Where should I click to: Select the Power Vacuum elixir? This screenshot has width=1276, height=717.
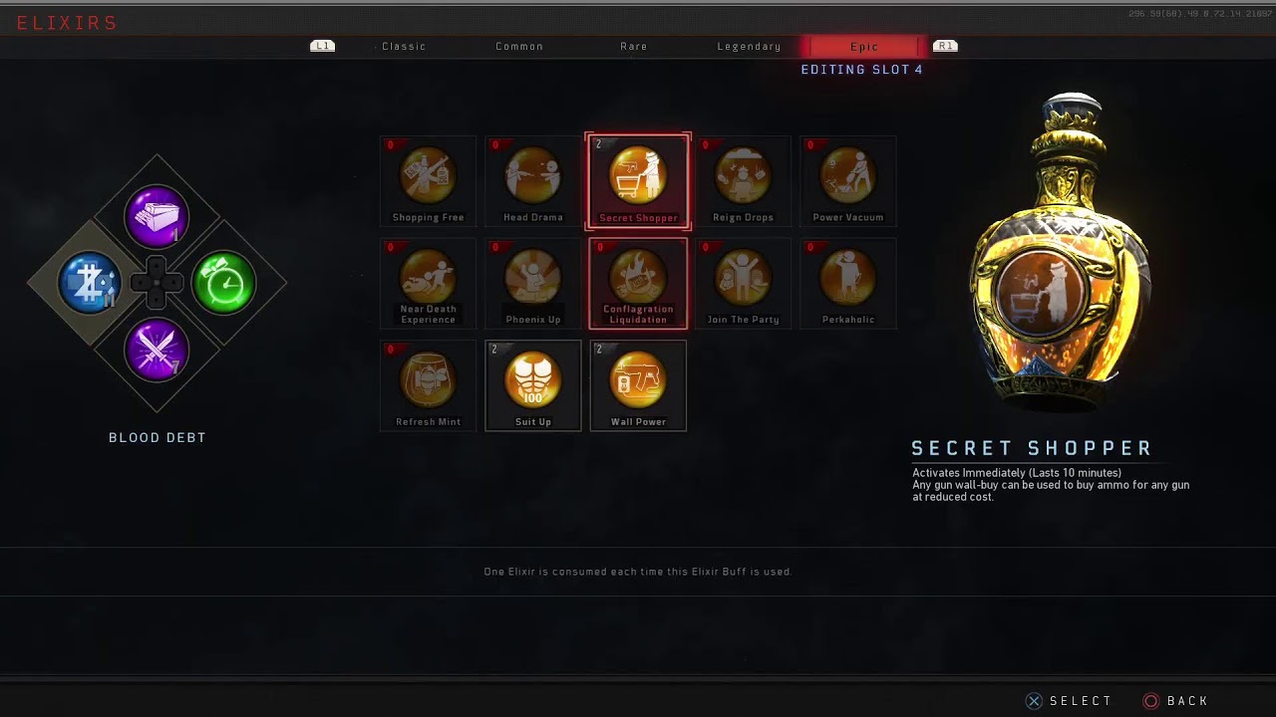[x=848, y=181]
